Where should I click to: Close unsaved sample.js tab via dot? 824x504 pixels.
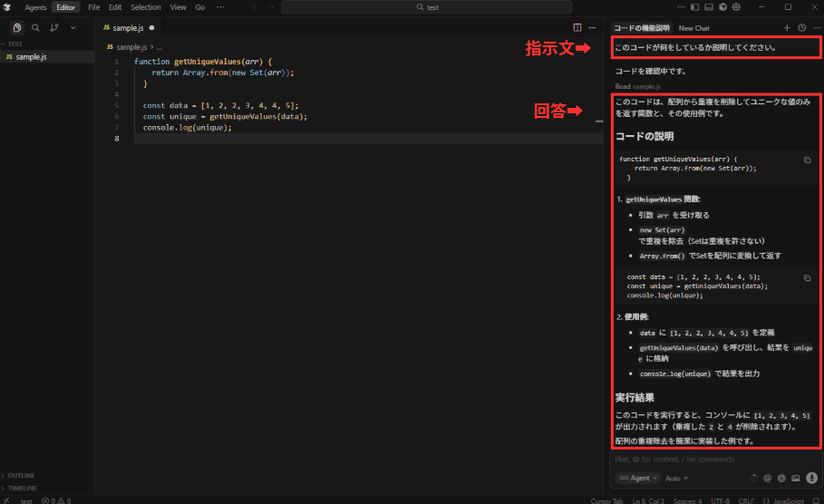pos(152,28)
